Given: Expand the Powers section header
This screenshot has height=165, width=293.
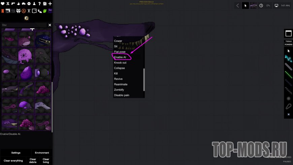Looking at the screenshot, I should click(288, 45).
